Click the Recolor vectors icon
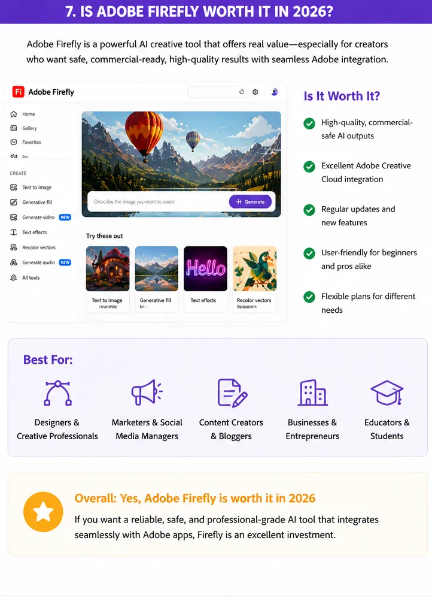 click(x=14, y=247)
